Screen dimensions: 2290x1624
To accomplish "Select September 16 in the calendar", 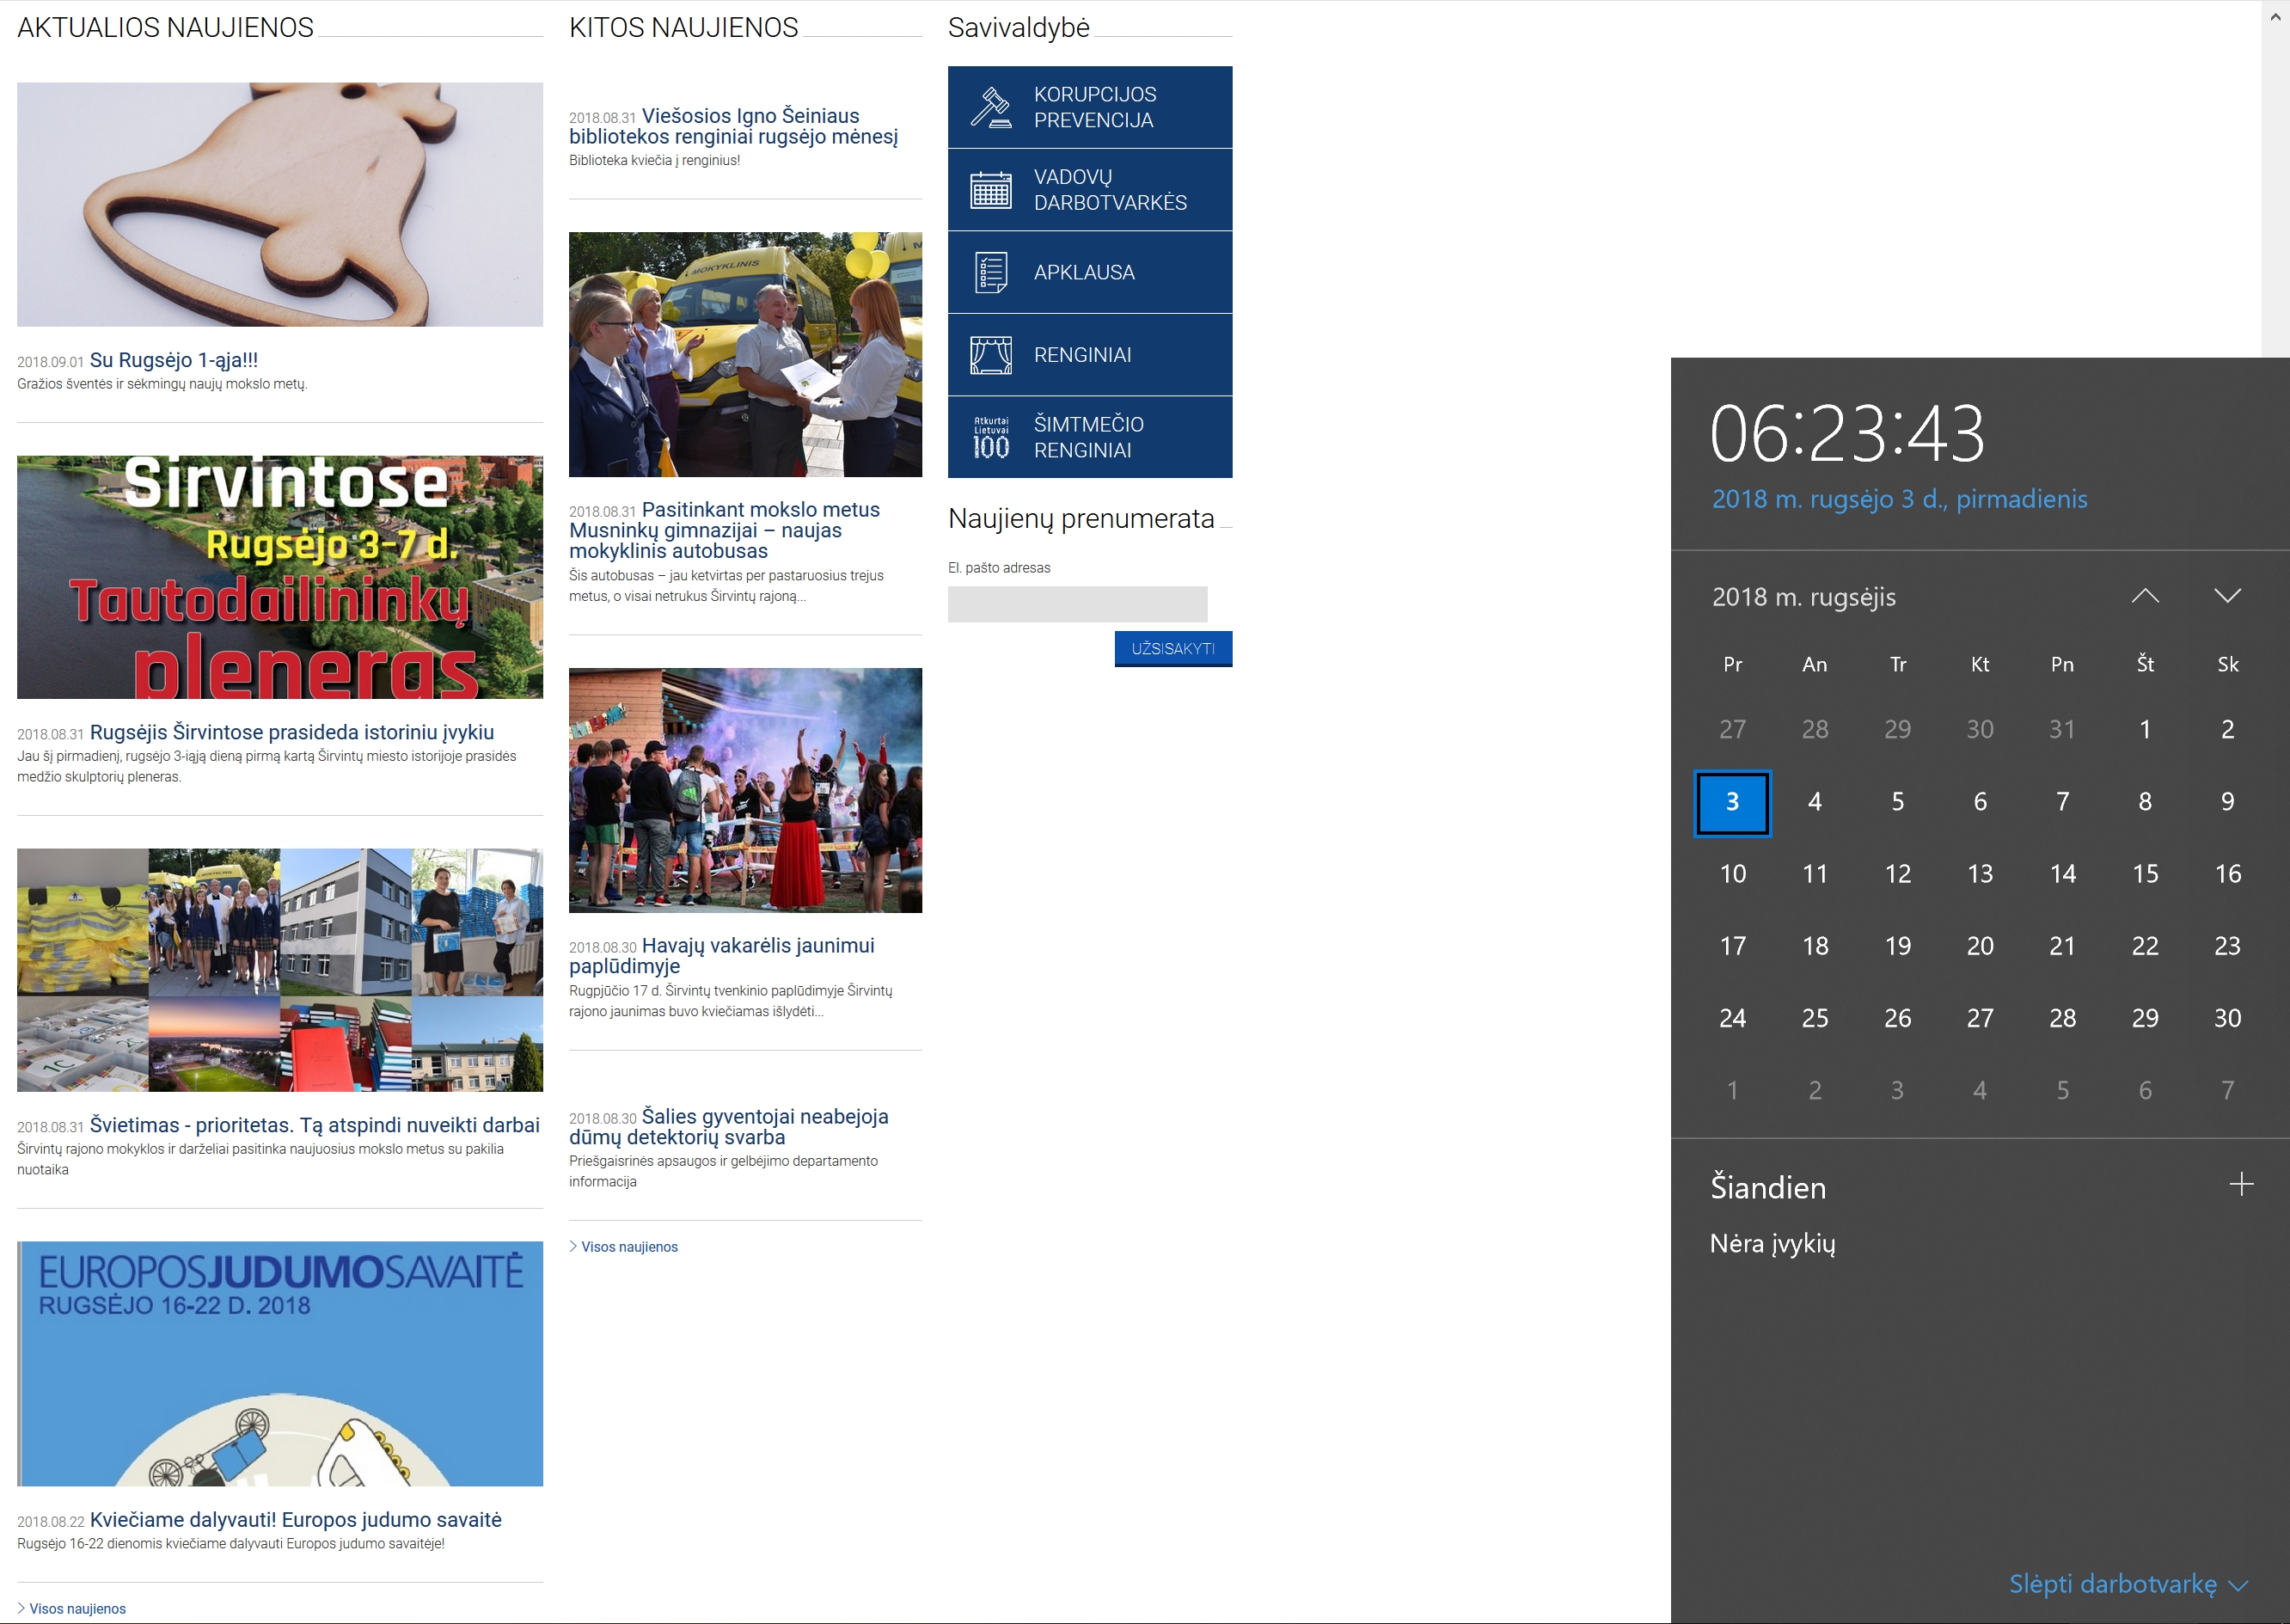I will (x=2227, y=874).
